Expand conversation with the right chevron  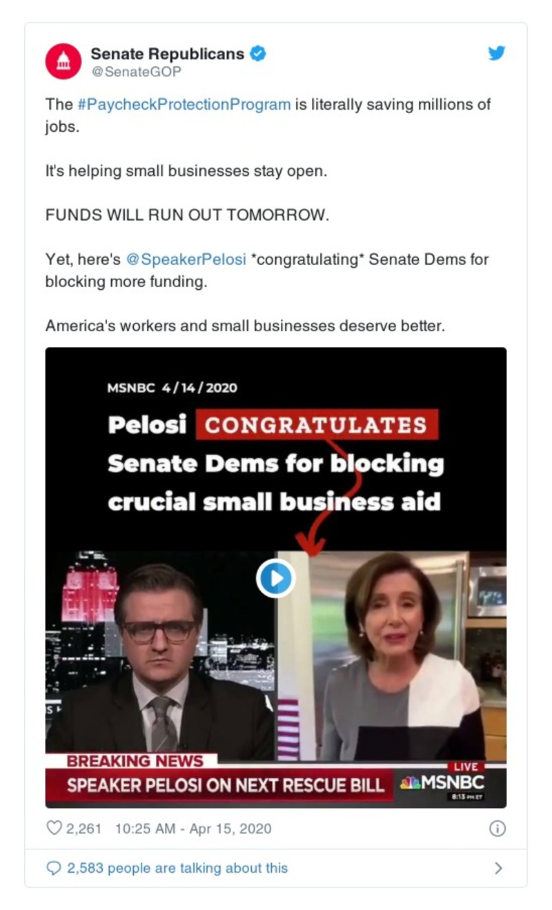(499, 869)
